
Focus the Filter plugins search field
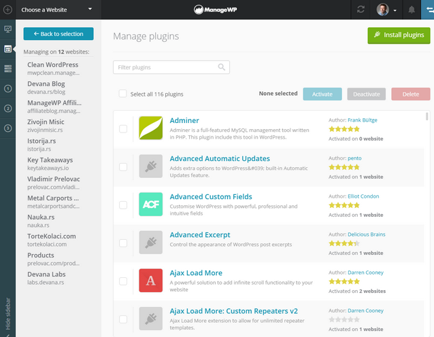[x=171, y=67]
